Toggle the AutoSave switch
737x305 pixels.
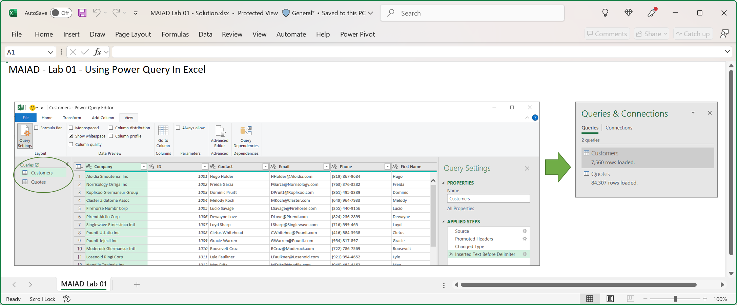tap(61, 13)
